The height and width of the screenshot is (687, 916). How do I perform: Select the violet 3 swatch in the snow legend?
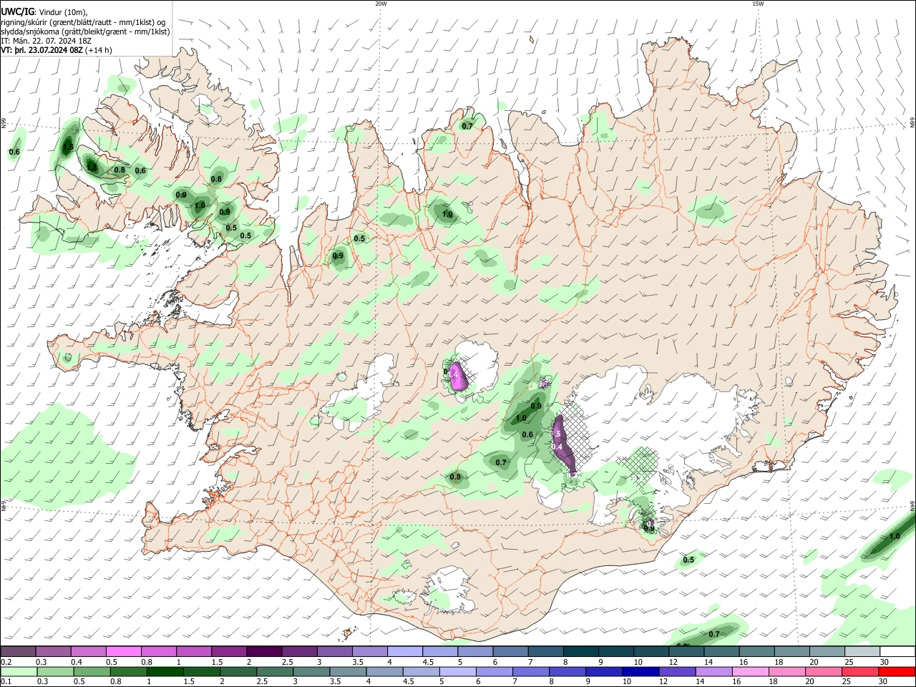point(333,651)
